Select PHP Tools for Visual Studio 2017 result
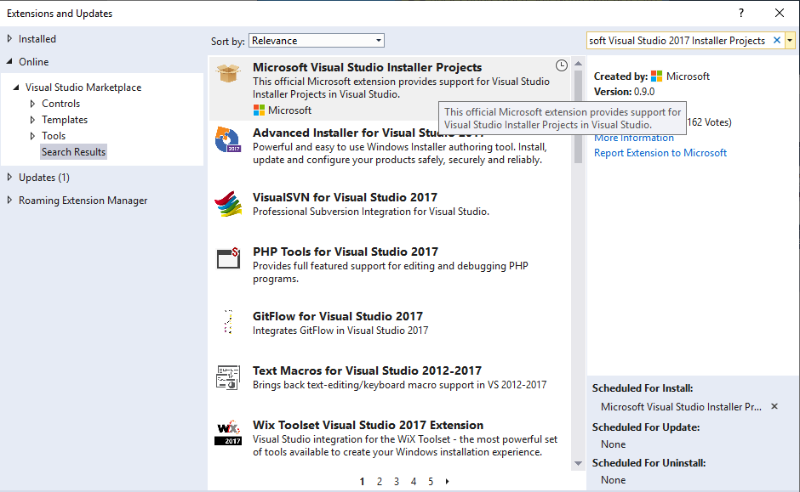Viewport: 800px width, 492px height. (346, 252)
